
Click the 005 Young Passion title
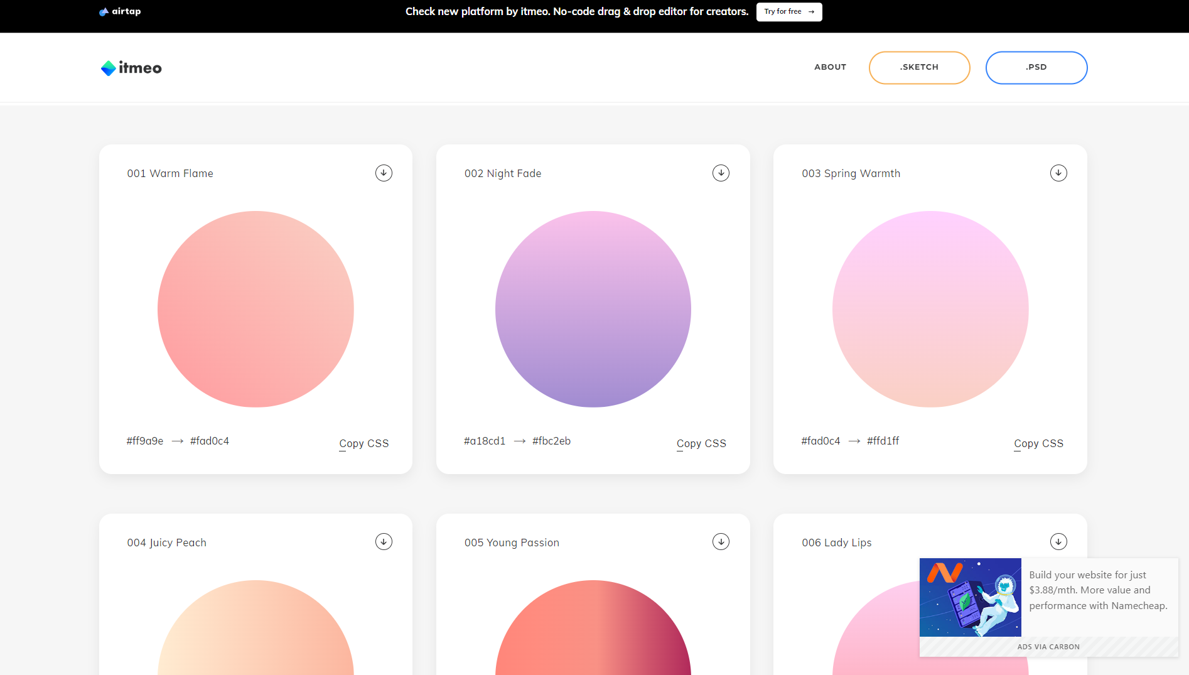pyautogui.click(x=512, y=543)
